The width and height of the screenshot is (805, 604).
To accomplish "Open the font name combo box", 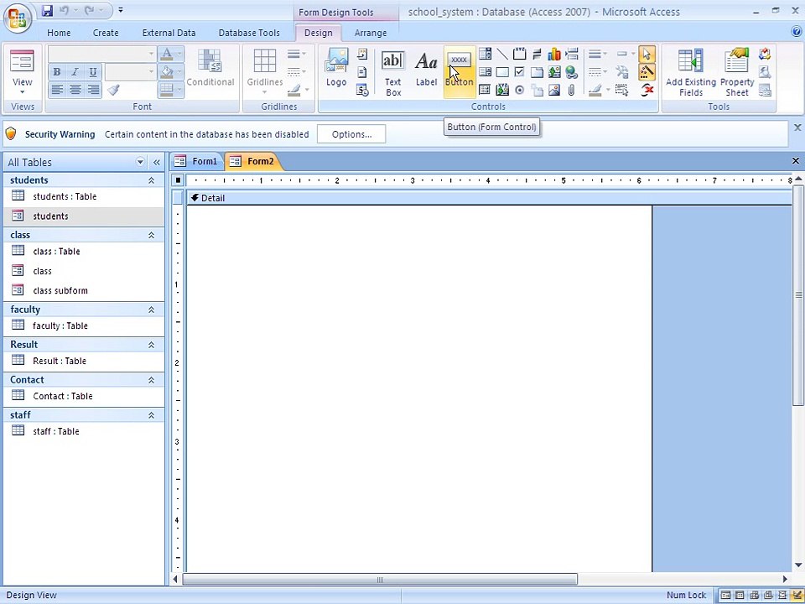I will click(x=101, y=54).
